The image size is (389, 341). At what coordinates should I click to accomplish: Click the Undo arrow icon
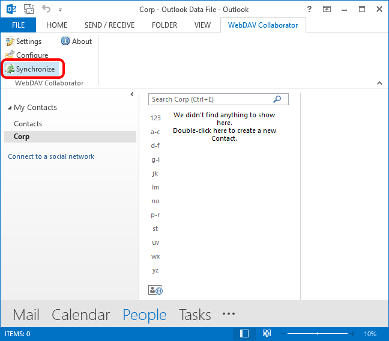46,9
